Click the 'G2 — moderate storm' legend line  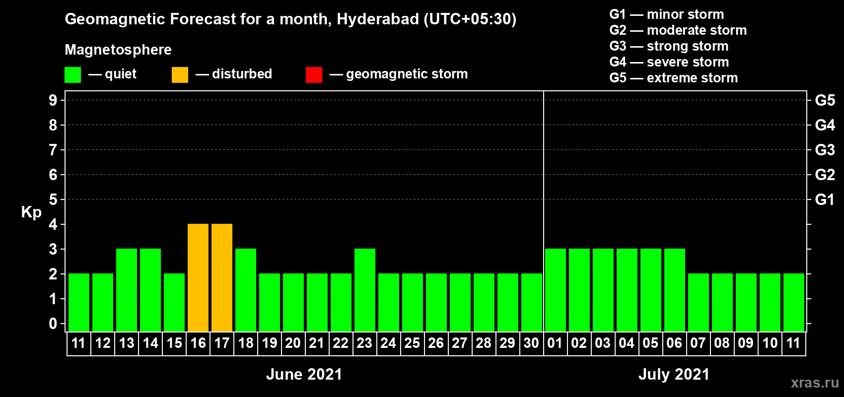678,30
